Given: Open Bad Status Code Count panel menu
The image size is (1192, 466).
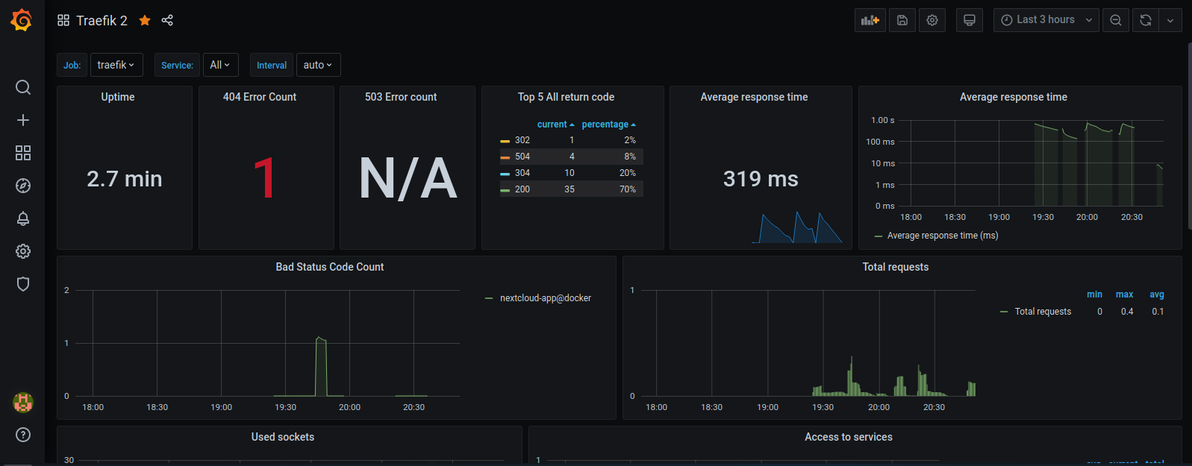Looking at the screenshot, I should click(x=330, y=267).
